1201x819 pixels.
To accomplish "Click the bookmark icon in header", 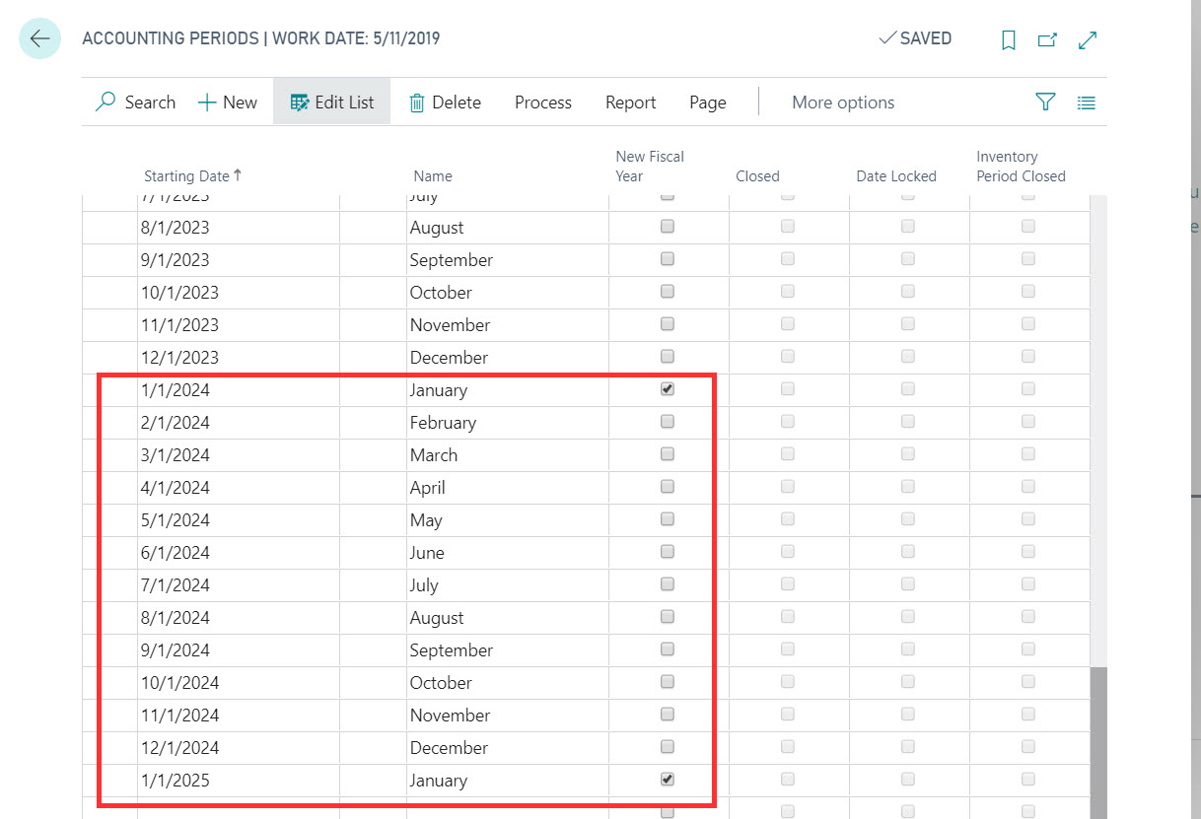I will point(1008,40).
